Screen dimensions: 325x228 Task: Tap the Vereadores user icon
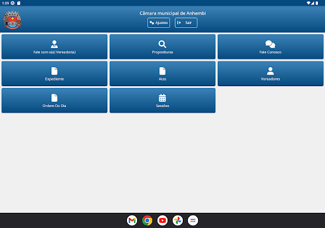(x=270, y=71)
